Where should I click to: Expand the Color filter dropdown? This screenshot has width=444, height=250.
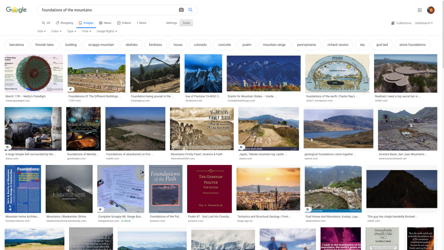(x=56, y=31)
